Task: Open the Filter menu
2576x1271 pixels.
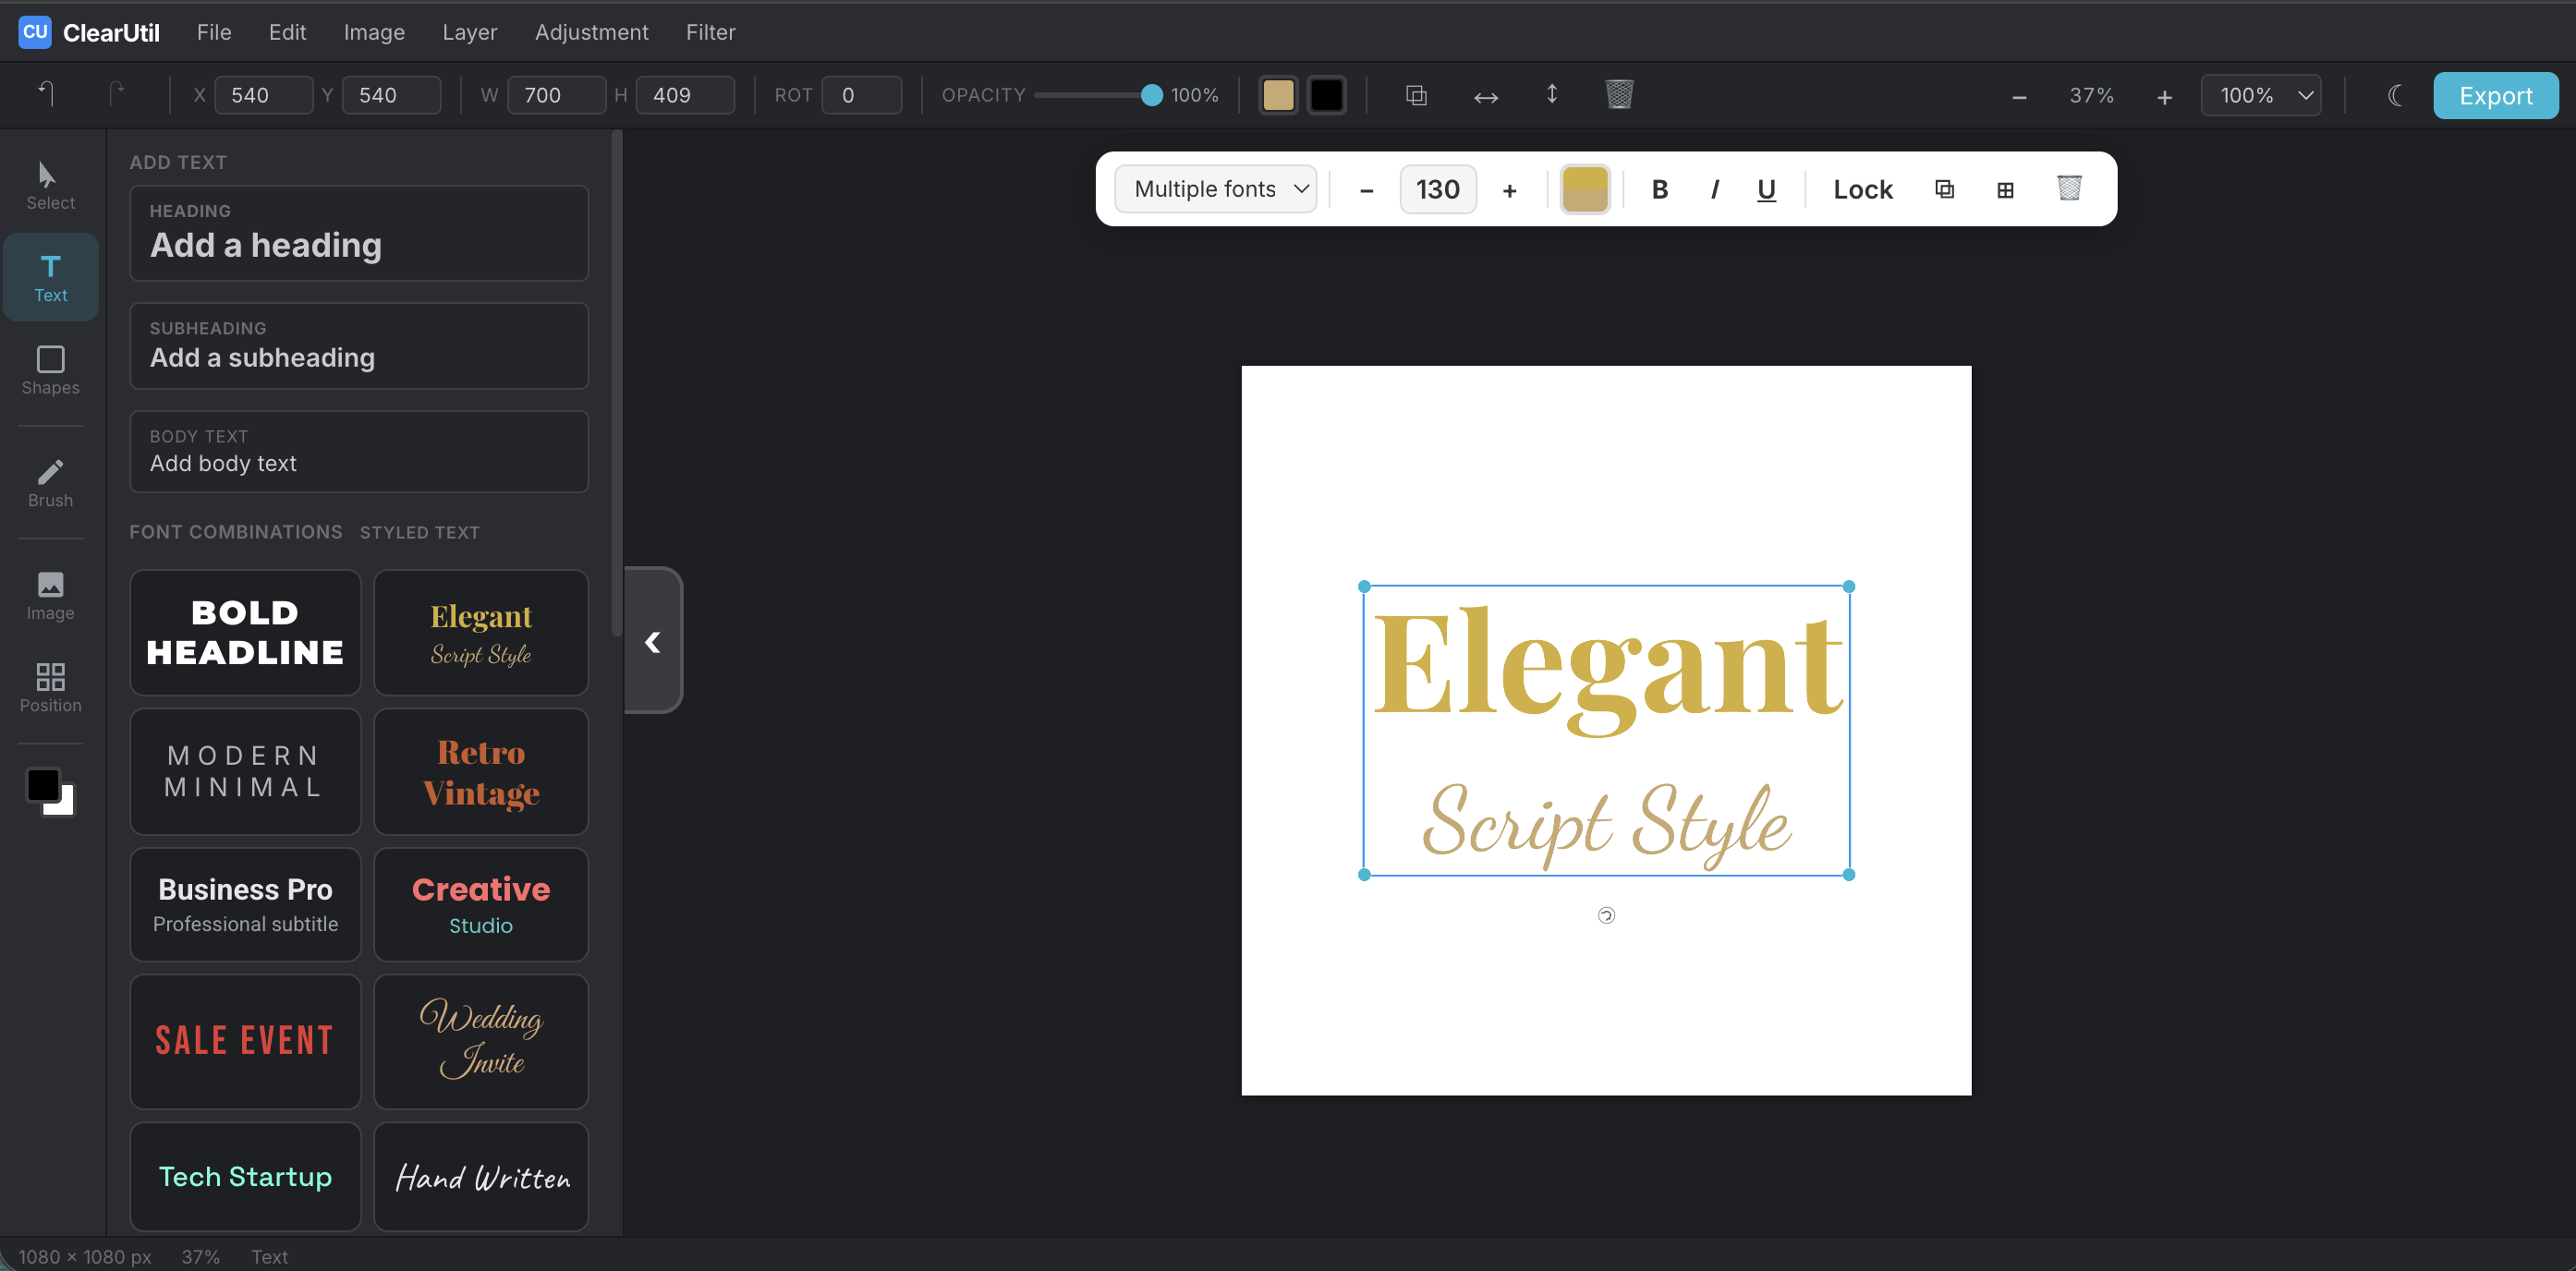Action: [710, 32]
